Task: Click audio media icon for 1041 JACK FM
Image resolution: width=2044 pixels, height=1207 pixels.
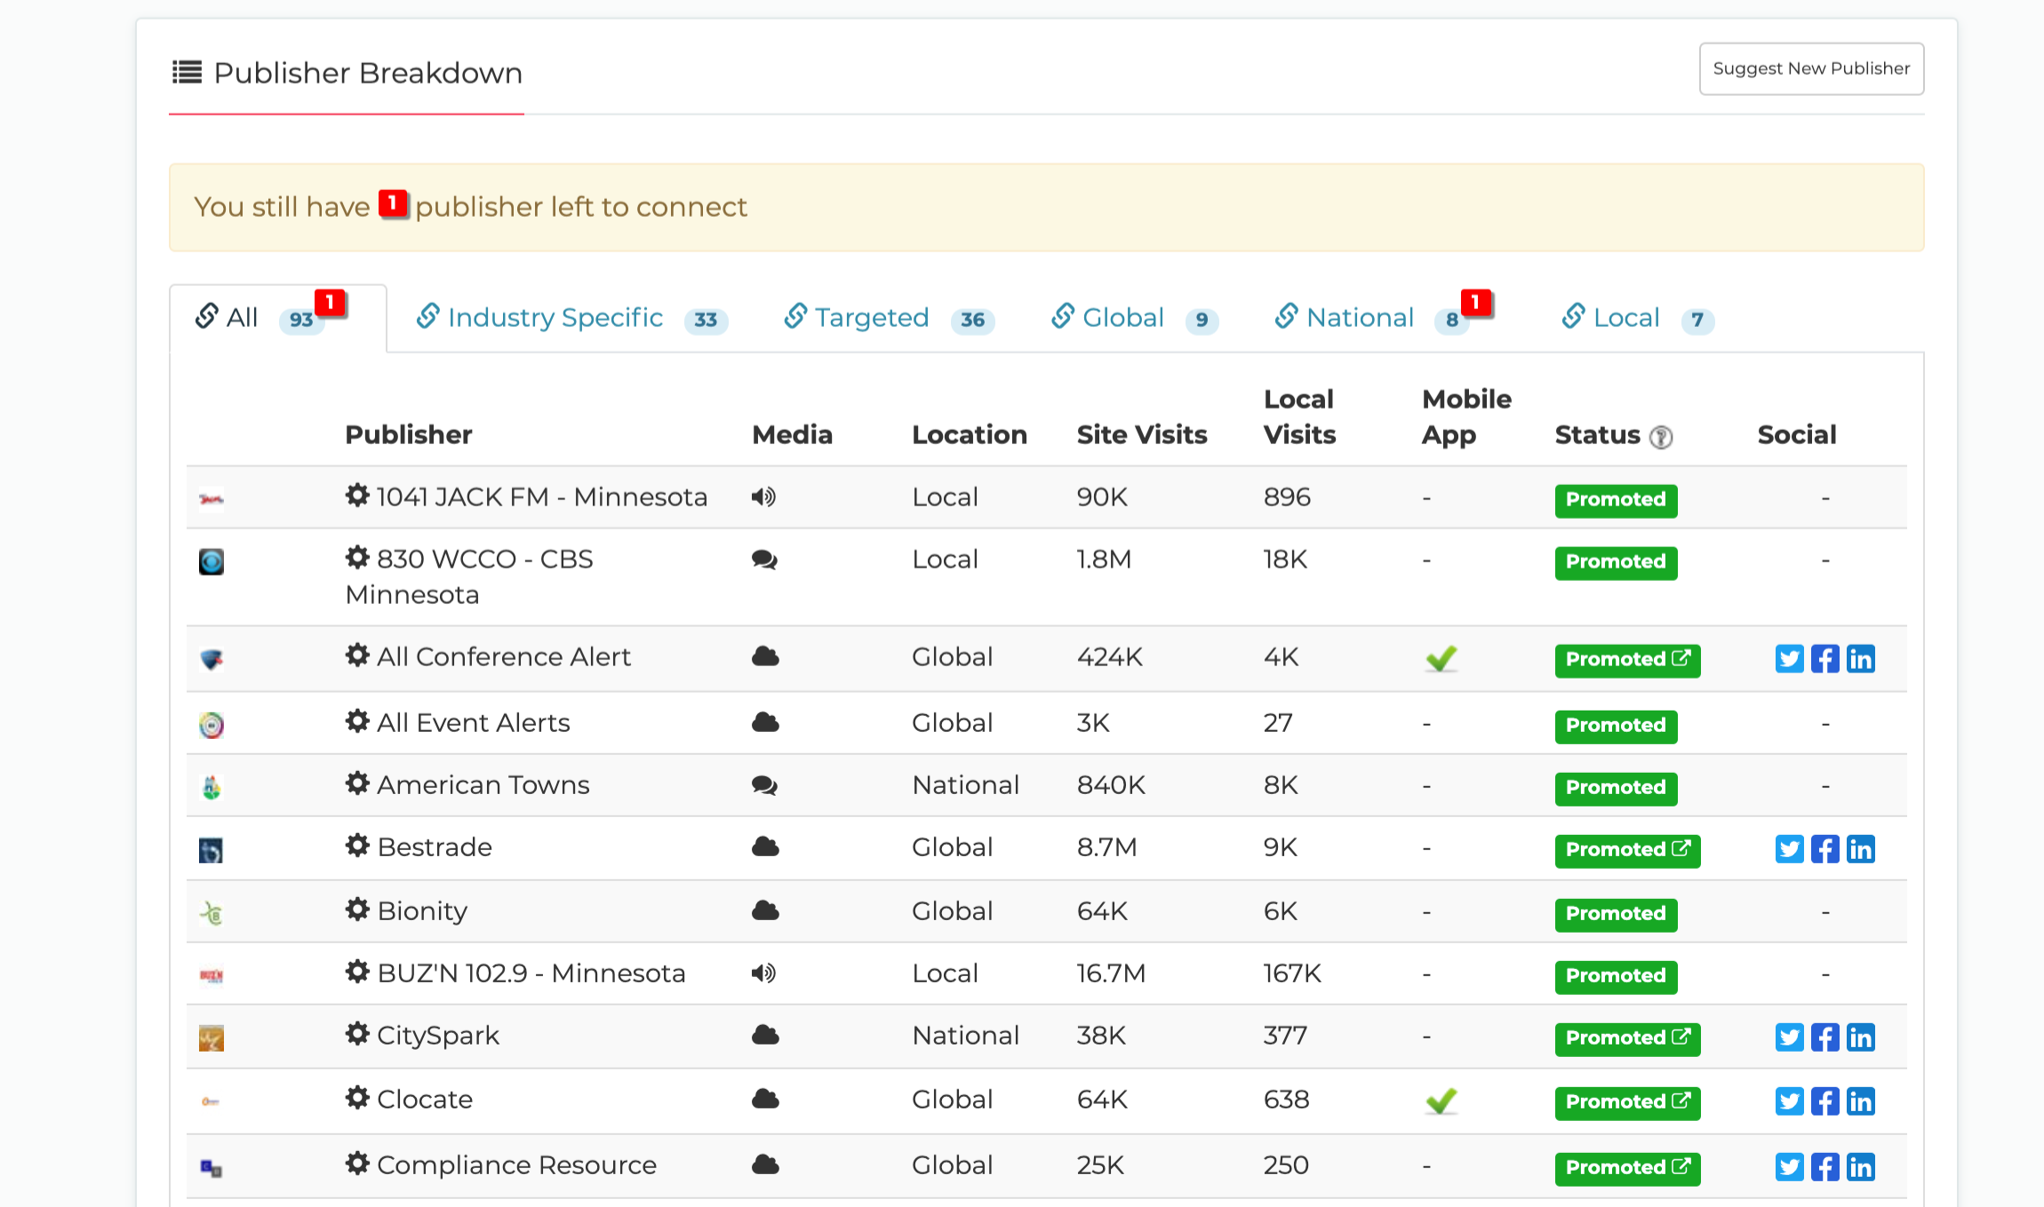Action: (x=763, y=497)
